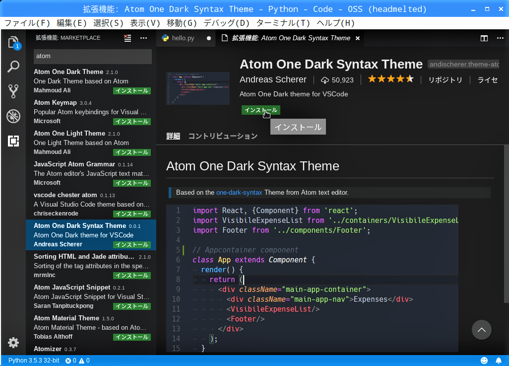509x366 pixels.
Task: Close the Atom One Dark Syntax Theme tab
Action: point(358,38)
